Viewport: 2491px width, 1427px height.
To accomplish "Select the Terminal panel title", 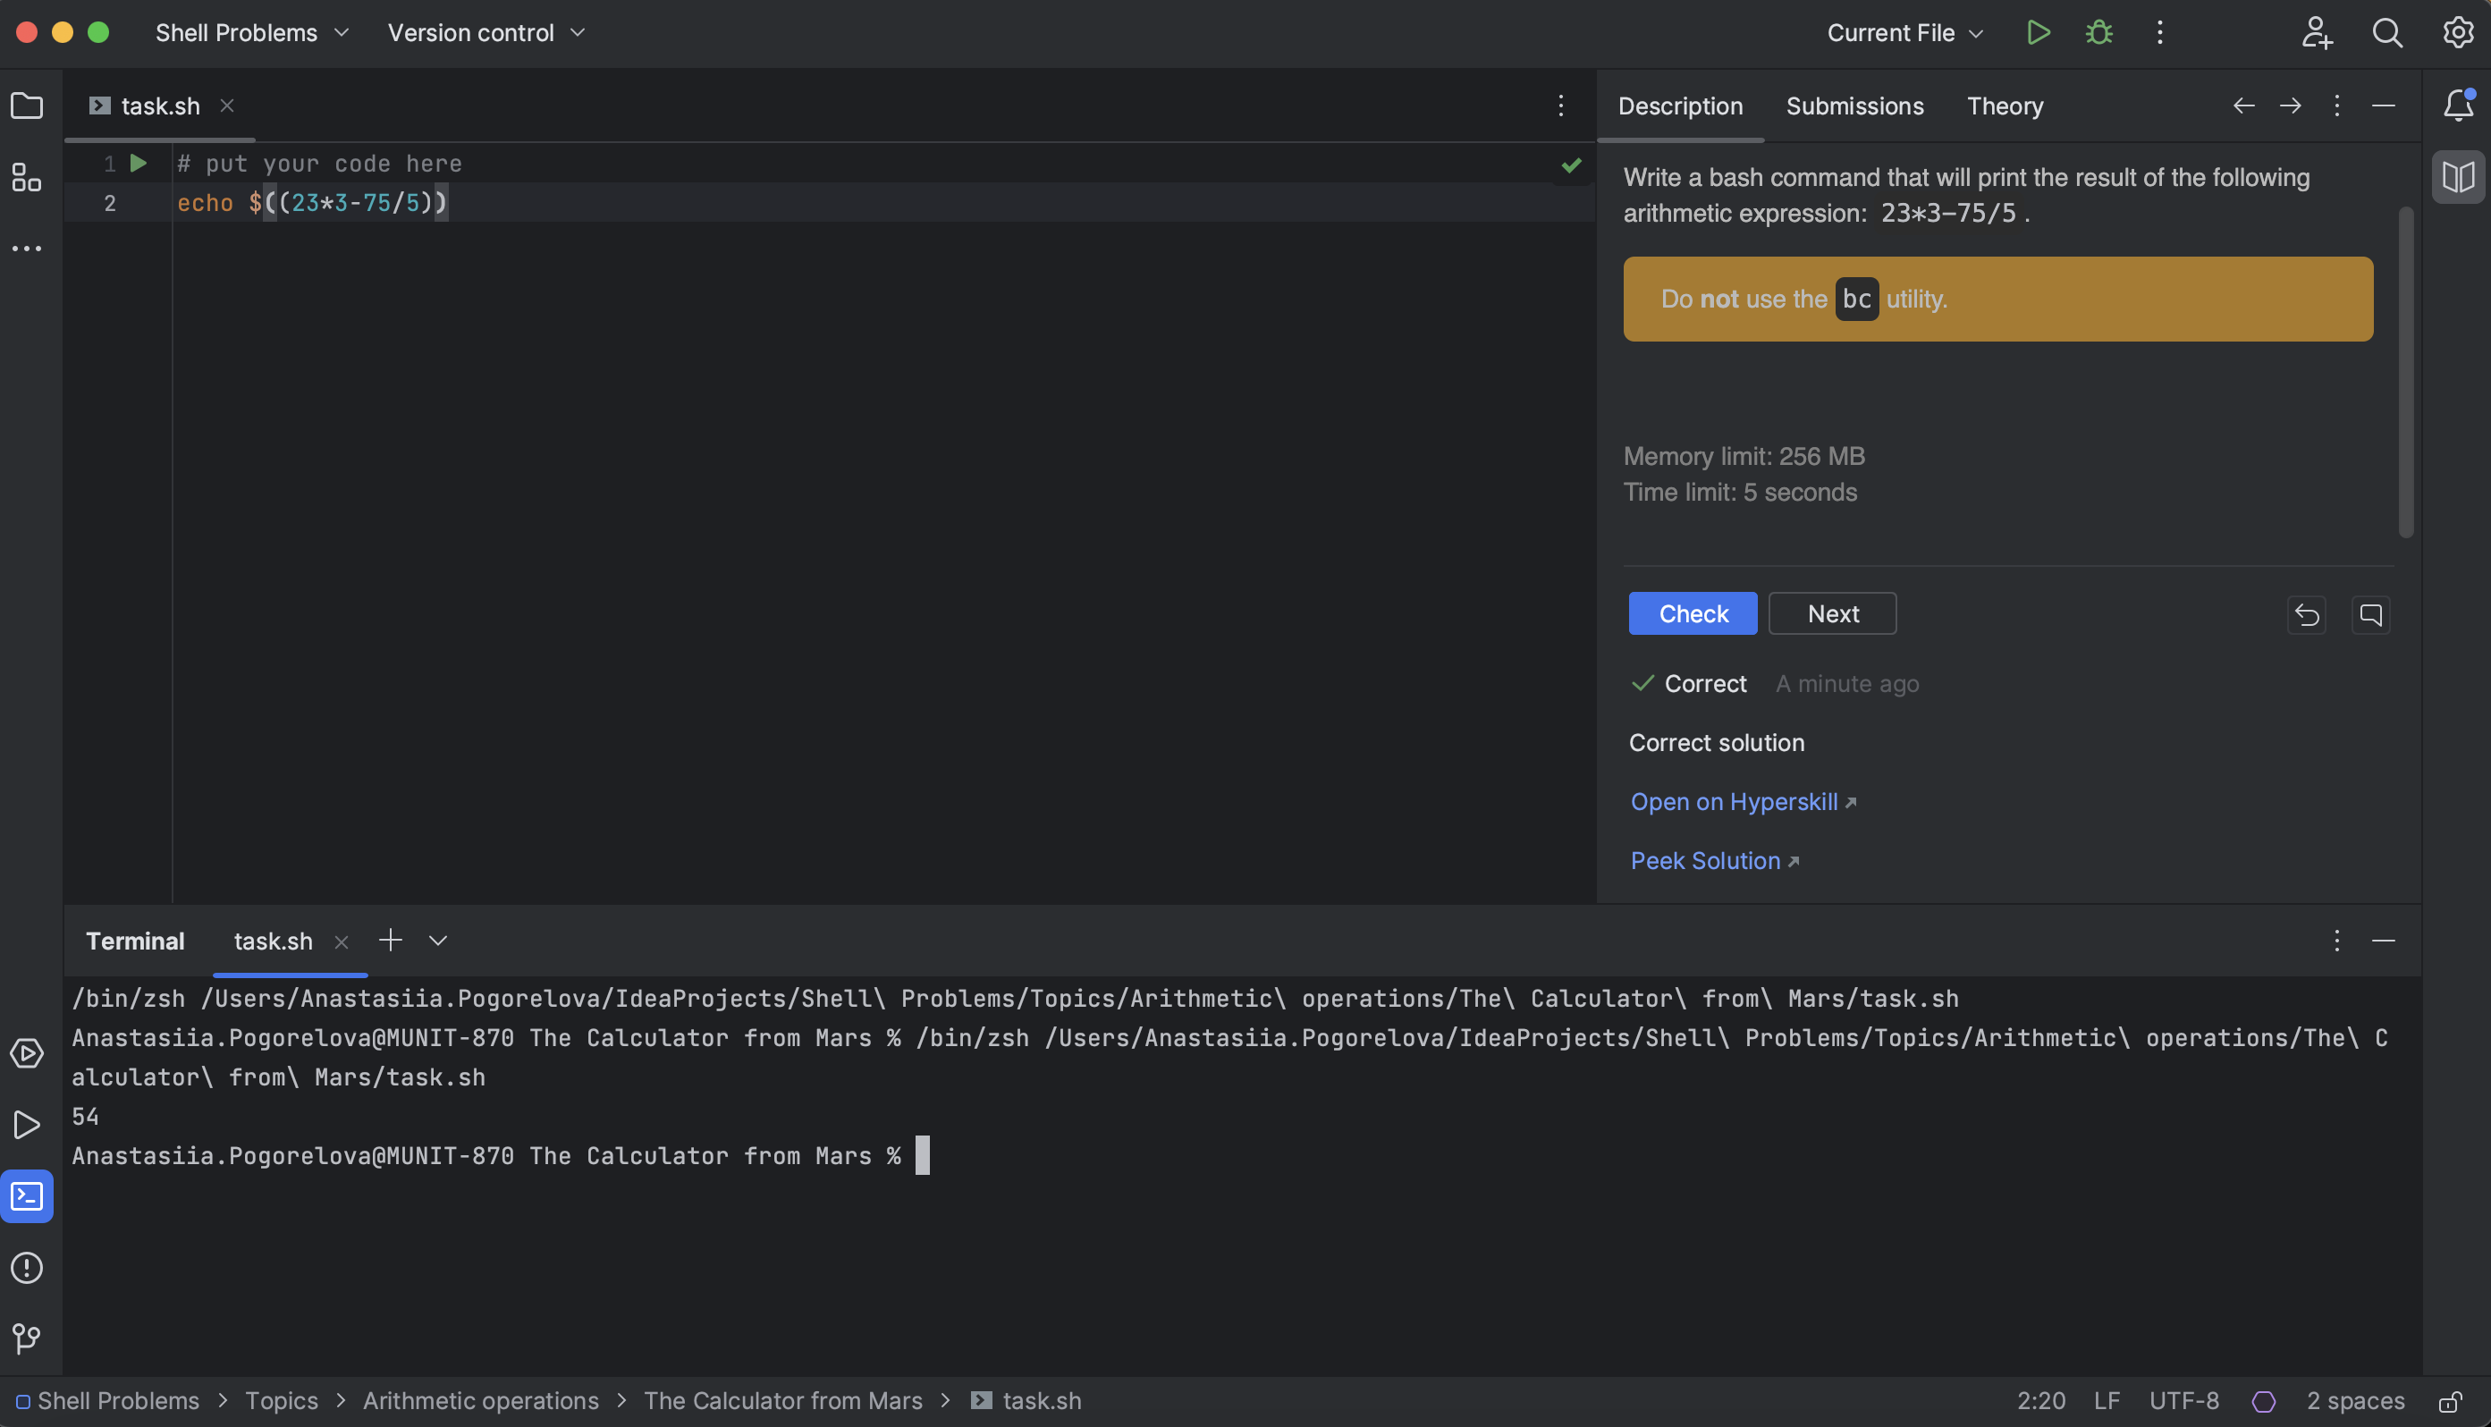I will tap(135, 941).
